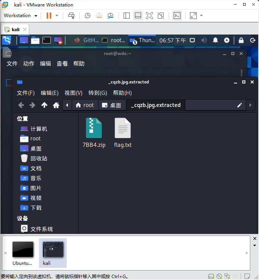Viewport: 259px width, 280px height.
Task: Open the Kali dragon applications menu
Action: point(6,40)
